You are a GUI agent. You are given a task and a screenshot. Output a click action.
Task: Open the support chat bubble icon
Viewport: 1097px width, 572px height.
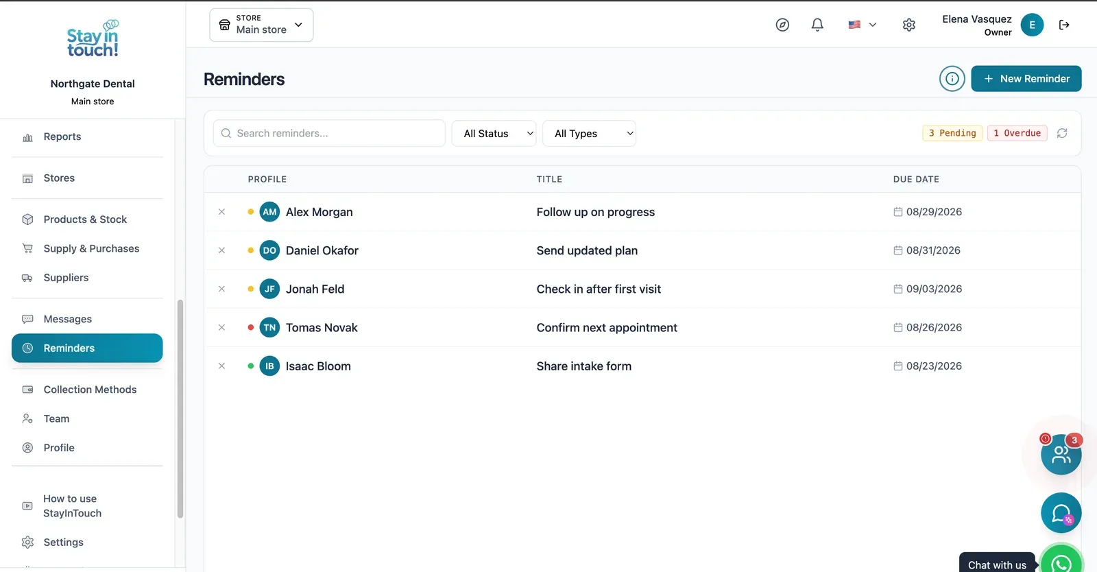(1061, 513)
